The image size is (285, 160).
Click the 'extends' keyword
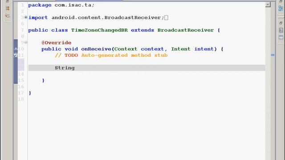point(142,30)
